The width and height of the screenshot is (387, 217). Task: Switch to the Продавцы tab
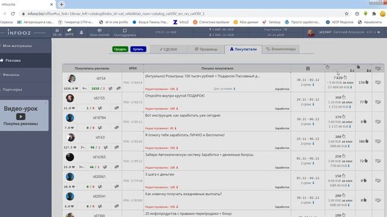click(x=206, y=49)
